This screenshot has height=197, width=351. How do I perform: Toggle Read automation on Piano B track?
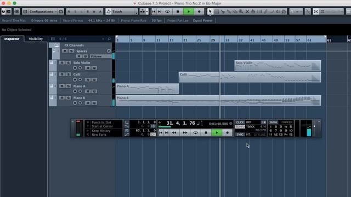88,103
